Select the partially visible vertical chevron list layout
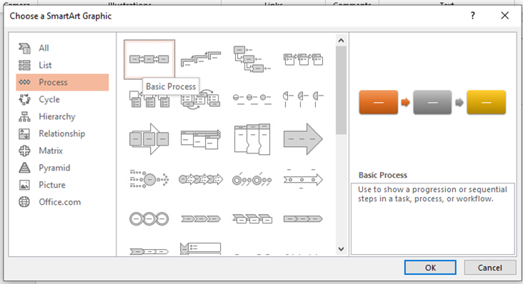 click(201, 249)
